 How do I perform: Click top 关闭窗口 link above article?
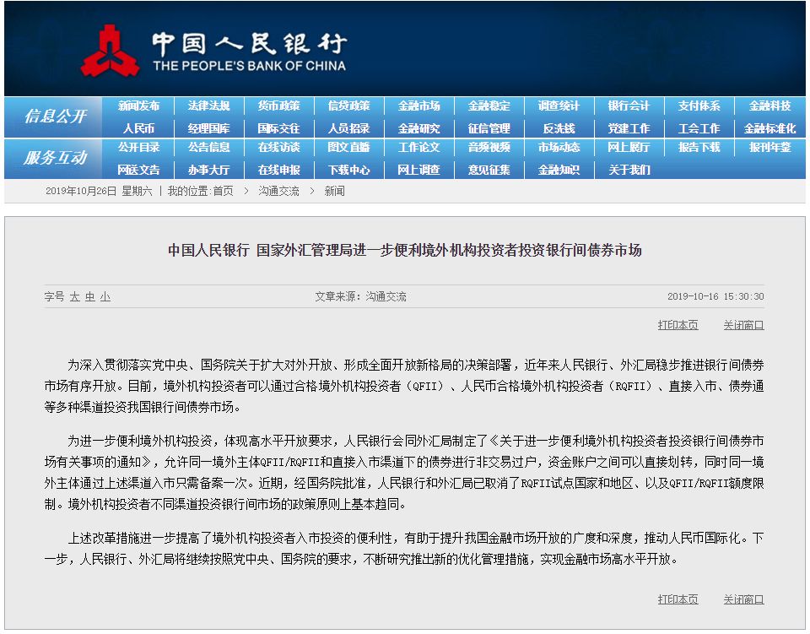(x=743, y=325)
